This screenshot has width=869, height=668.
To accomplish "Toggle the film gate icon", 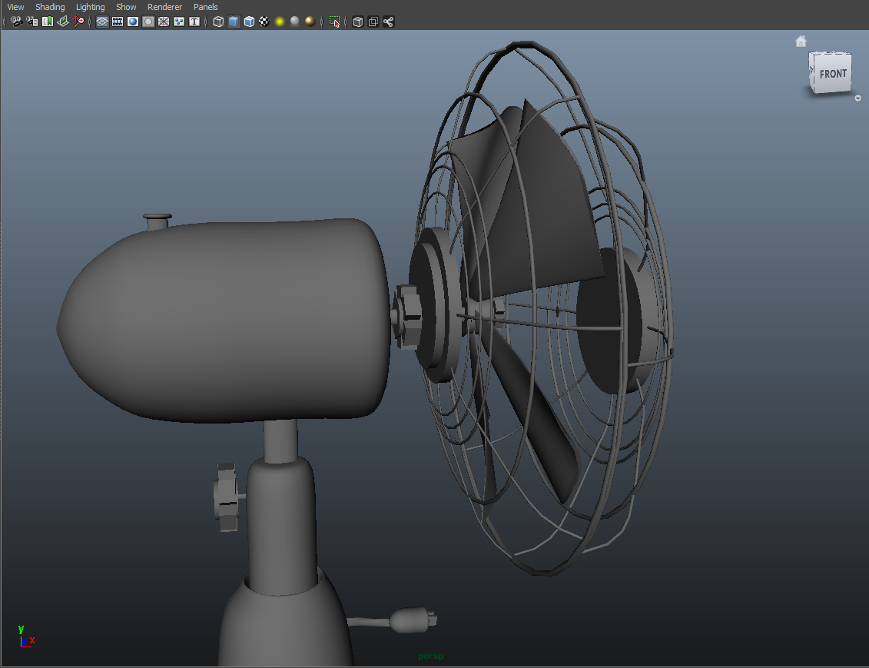I will coord(118,22).
